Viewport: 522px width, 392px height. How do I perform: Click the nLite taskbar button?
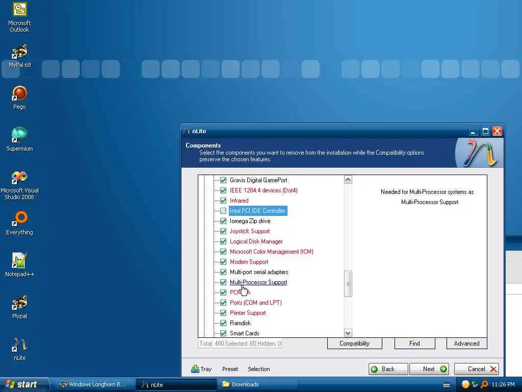(x=176, y=385)
